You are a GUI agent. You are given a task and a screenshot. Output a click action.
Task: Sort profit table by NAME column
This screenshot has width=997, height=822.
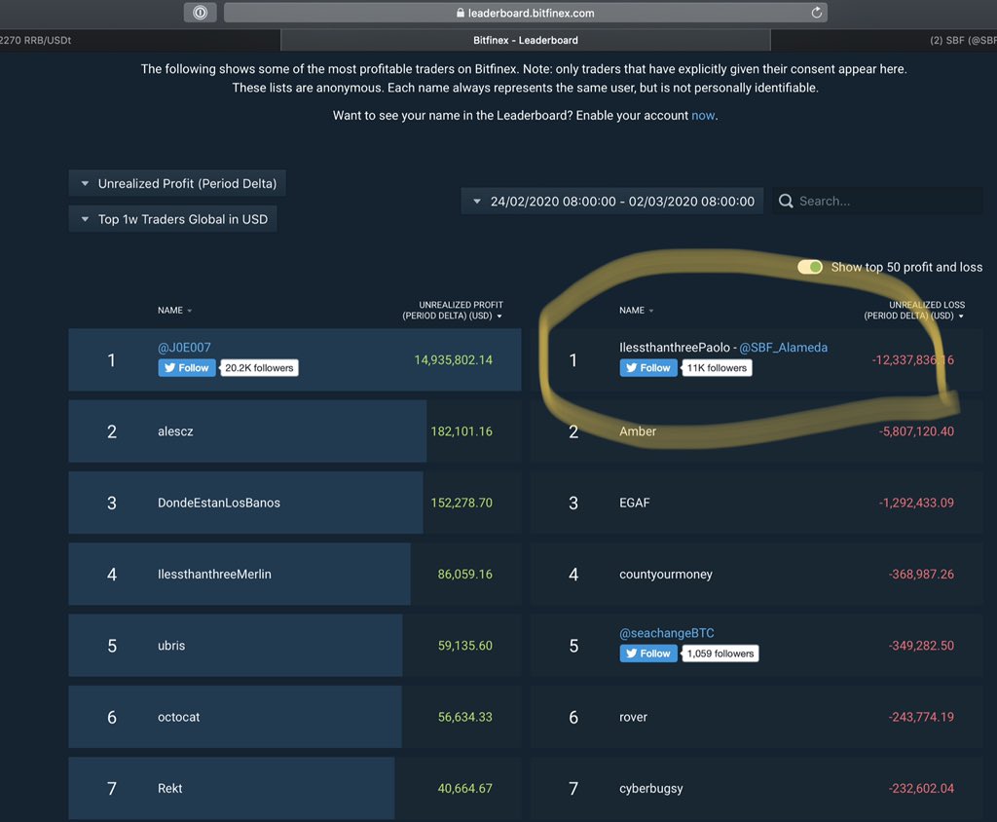click(174, 311)
